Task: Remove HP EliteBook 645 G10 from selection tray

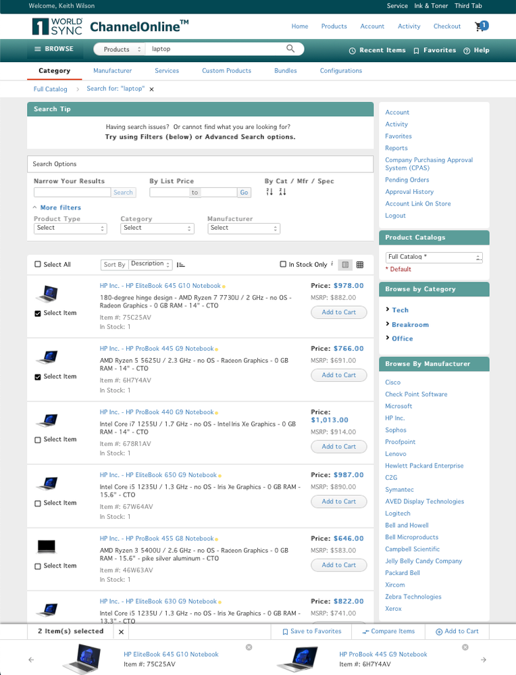Action: pyautogui.click(x=249, y=647)
